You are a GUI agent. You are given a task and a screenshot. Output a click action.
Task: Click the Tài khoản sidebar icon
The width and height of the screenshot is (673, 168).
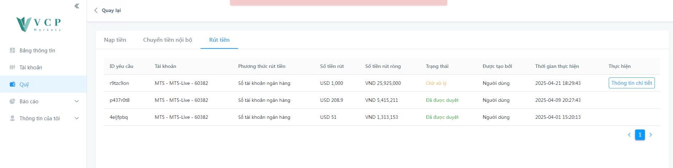pos(12,68)
